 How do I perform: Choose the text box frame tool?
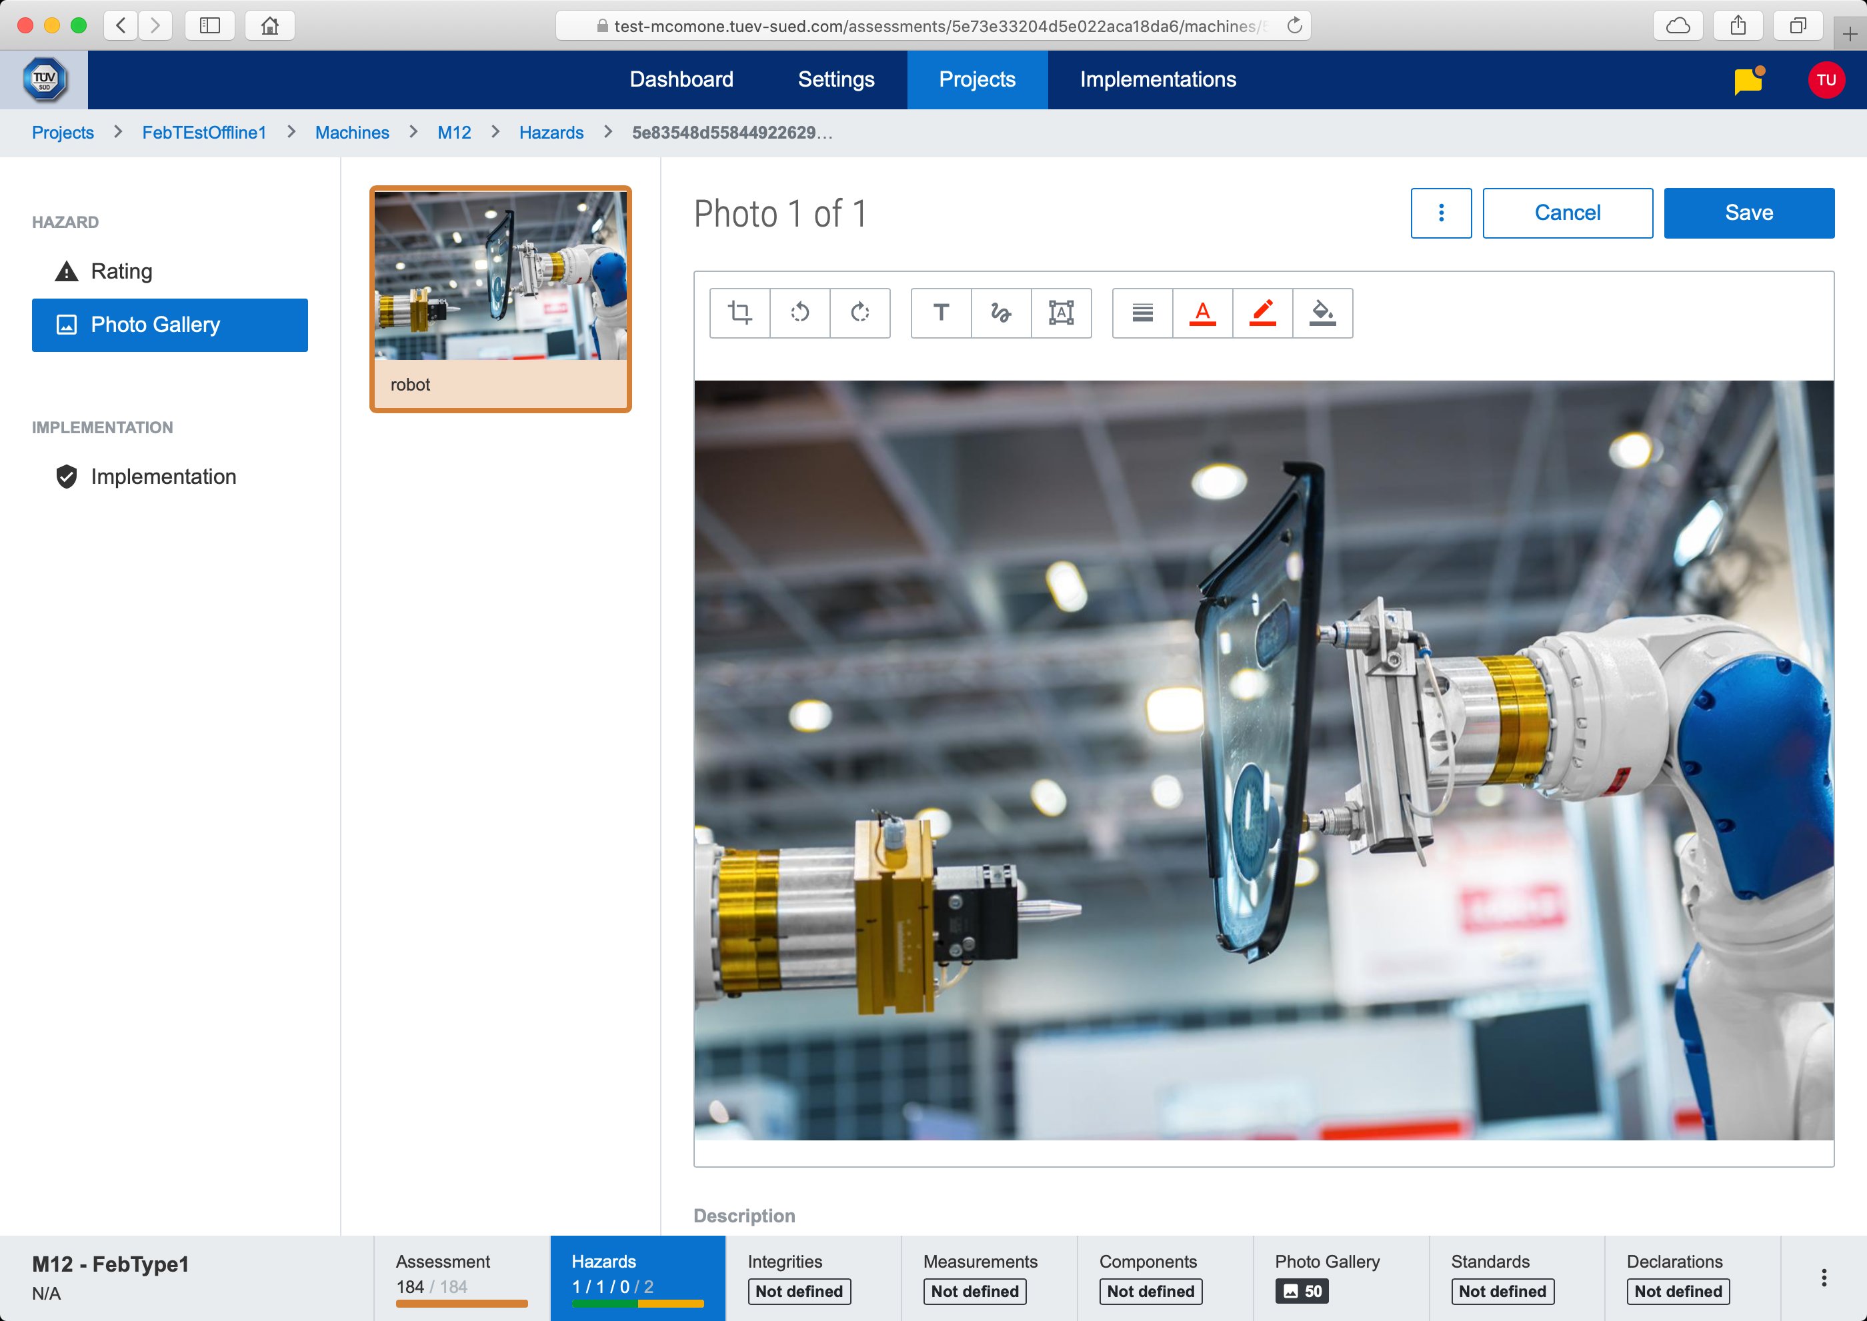point(1060,313)
